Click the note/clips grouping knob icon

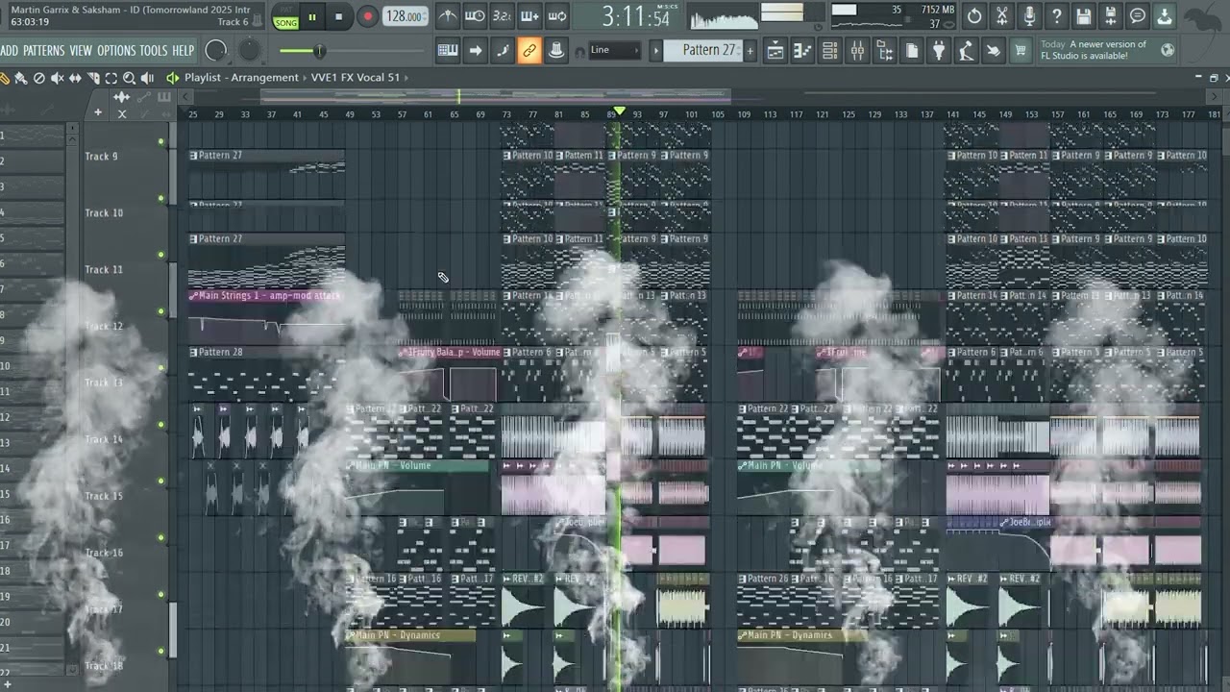(556, 50)
